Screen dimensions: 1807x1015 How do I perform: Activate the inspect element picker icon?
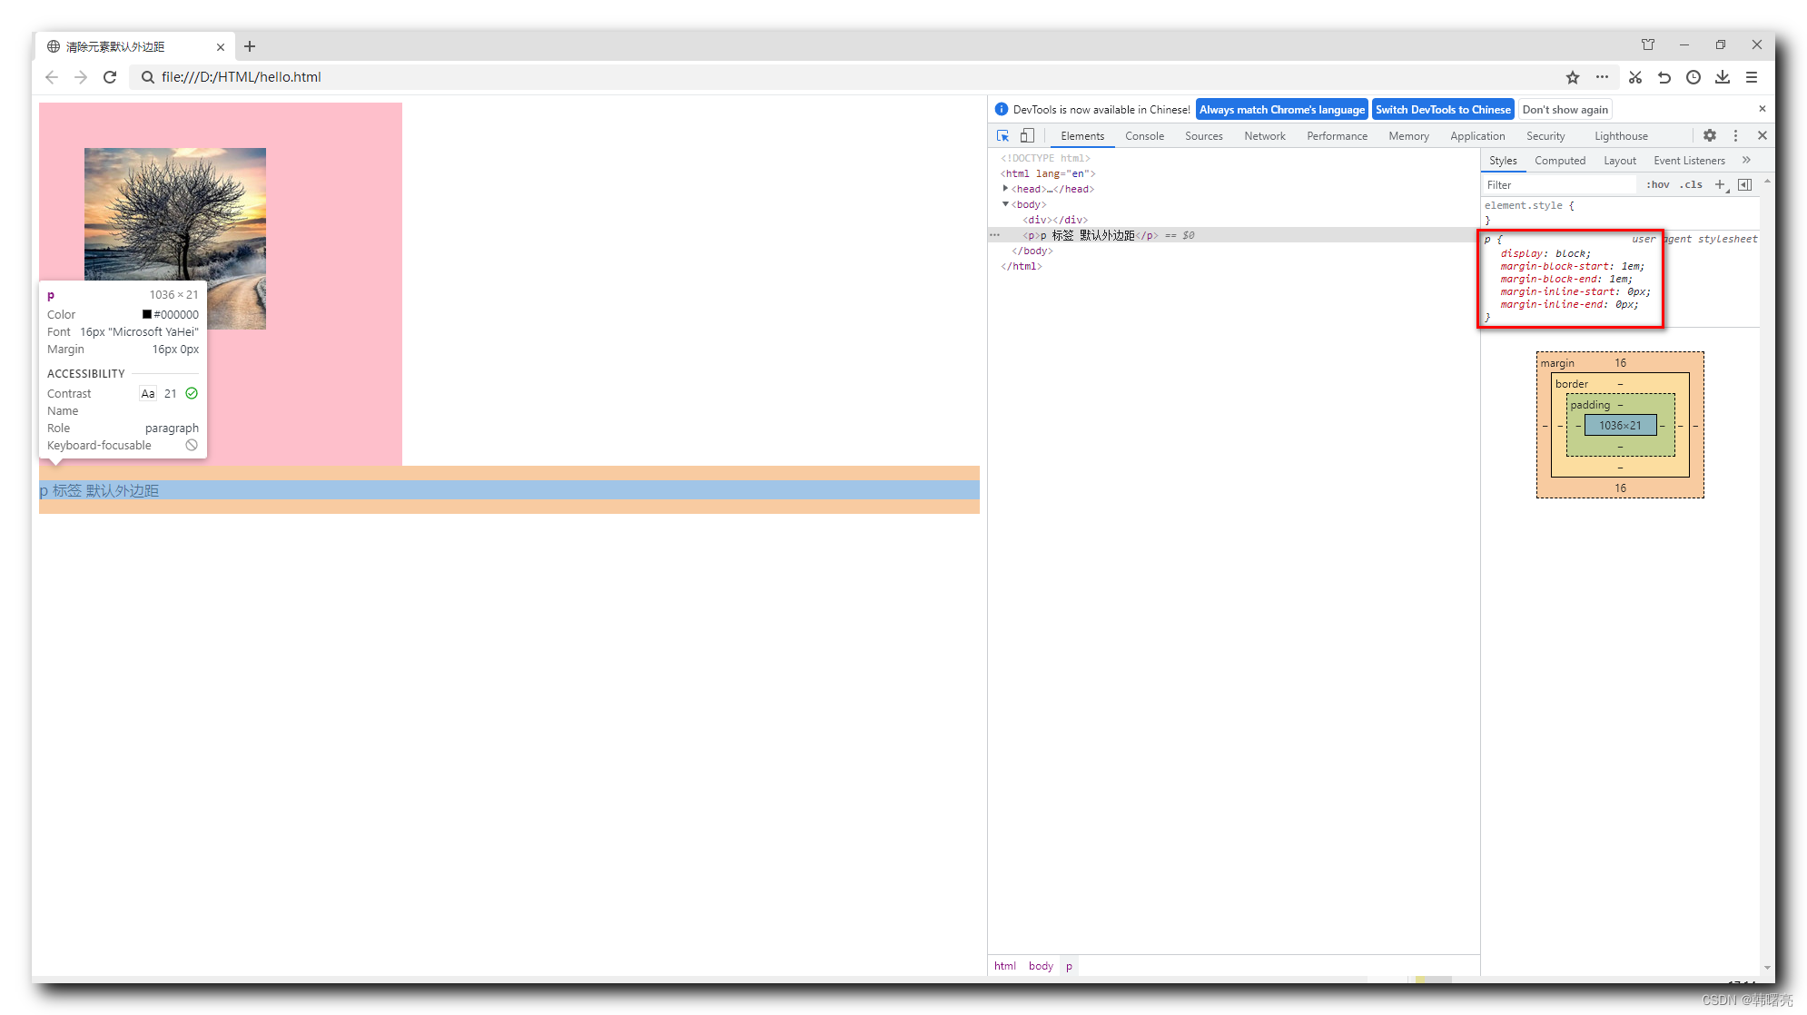pos(1002,135)
